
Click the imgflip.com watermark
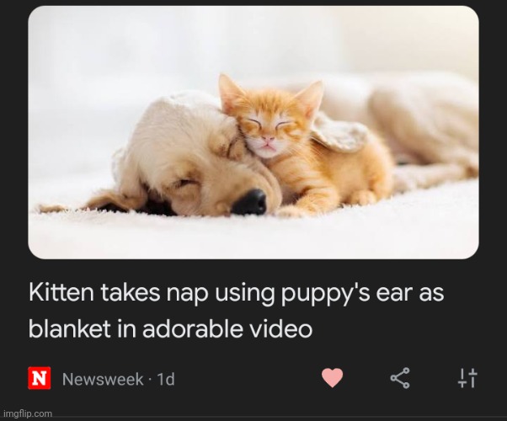coord(28,413)
